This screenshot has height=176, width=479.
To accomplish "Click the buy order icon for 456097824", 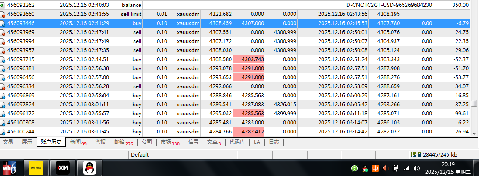I will tap(3, 105).
